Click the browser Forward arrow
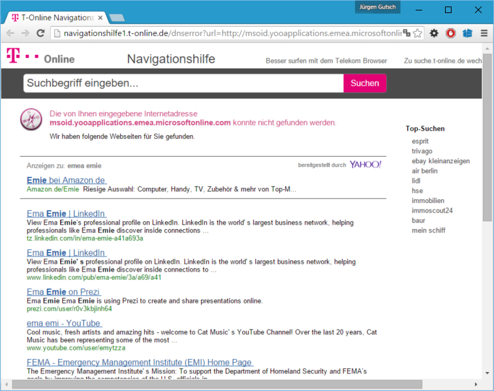This screenshot has height=391, width=494. (25, 33)
